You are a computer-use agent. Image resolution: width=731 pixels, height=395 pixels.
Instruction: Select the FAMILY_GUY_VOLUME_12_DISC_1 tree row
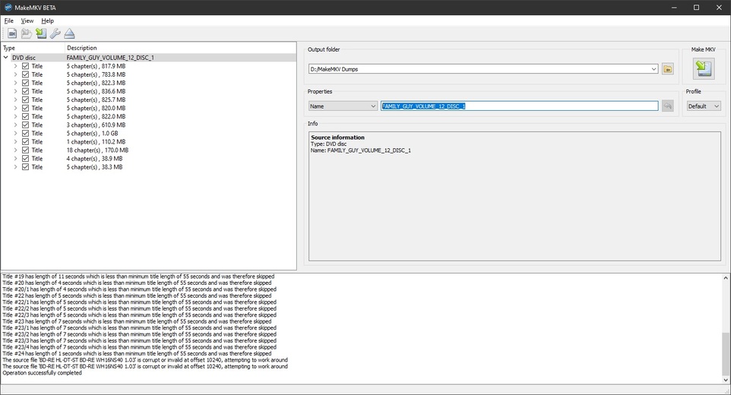[148, 58]
